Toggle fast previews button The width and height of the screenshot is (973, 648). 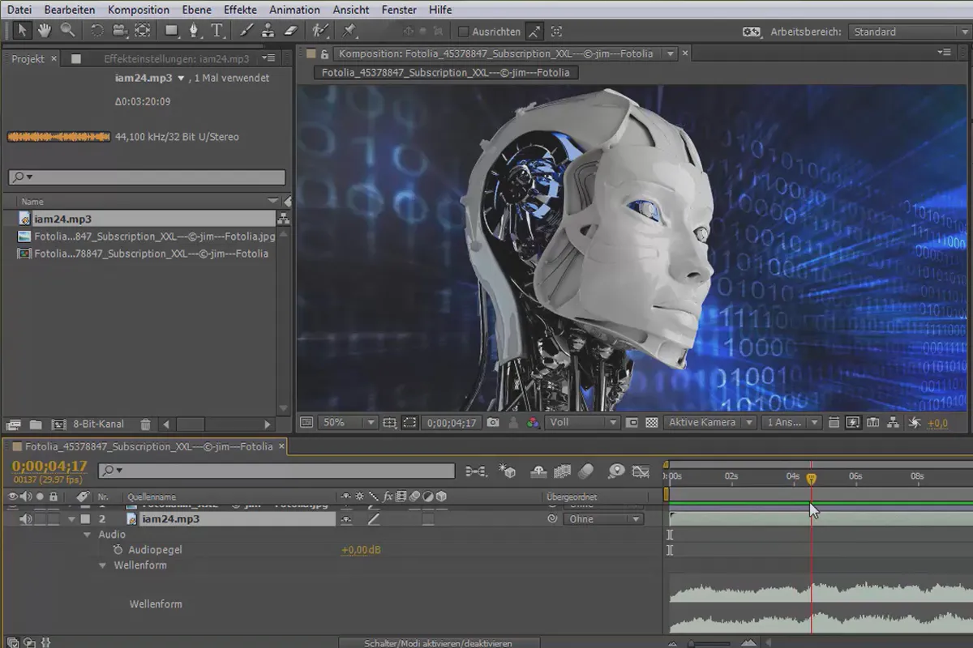click(x=853, y=422)
